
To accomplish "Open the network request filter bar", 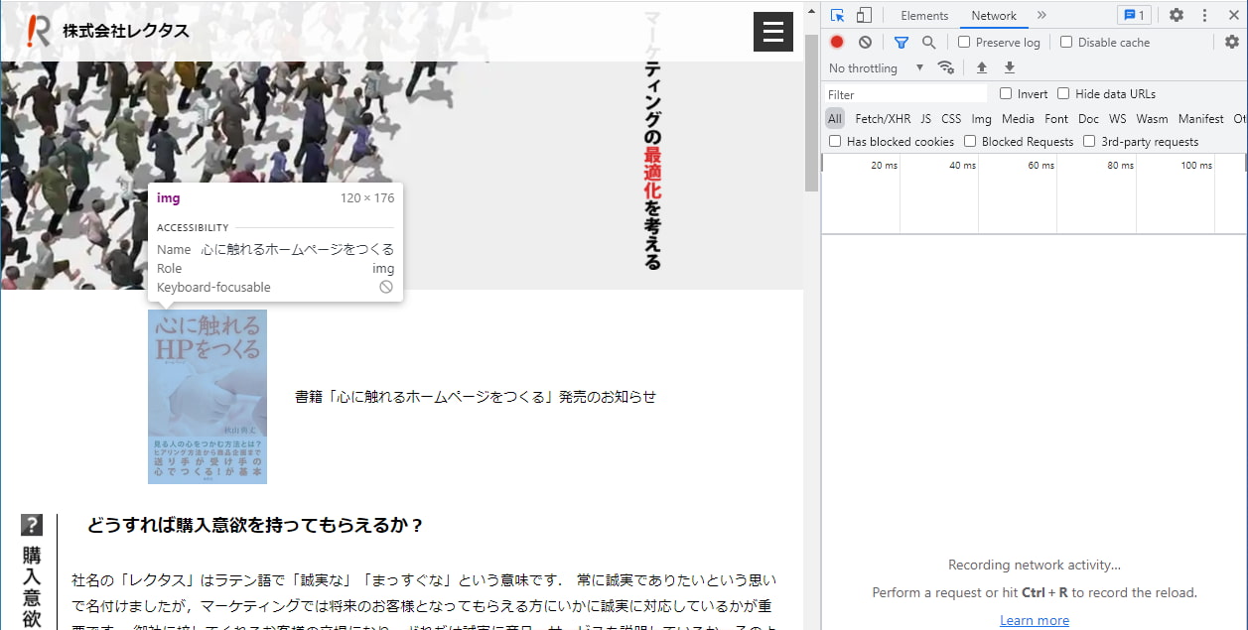I will 901,42.
